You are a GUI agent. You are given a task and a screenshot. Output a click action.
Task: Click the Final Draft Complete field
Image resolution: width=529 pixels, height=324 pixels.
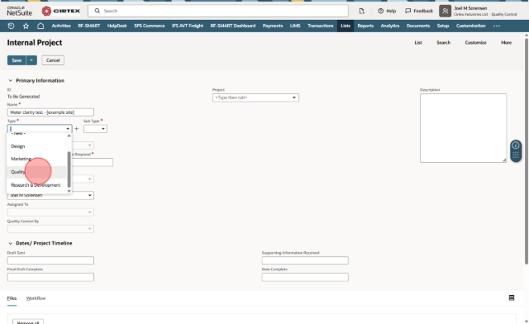point(50,277)
